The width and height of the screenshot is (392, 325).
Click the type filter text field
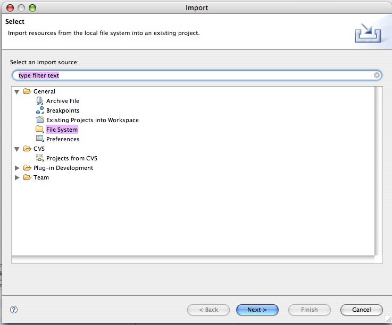[x=191, y=75]
